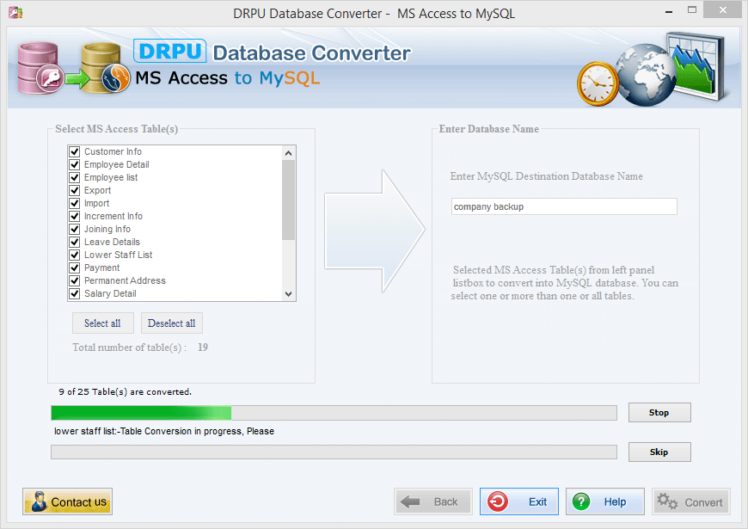748x529 pixels.
Task: Uncheck Increment Info checkbox
Action: pyautogui.click(x=75, y=216)
